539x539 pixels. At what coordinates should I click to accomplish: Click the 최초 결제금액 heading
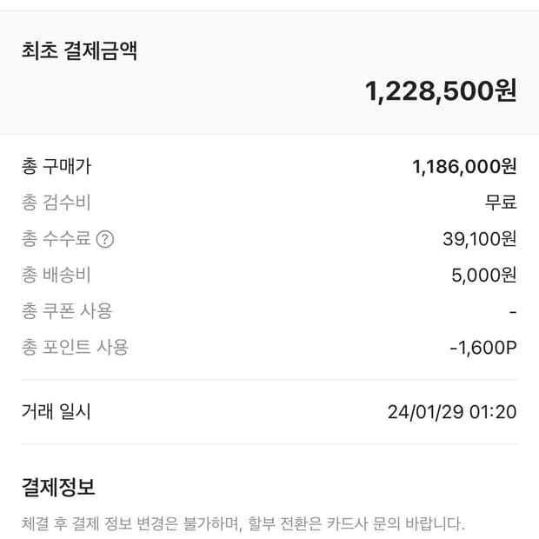point(79,50)
